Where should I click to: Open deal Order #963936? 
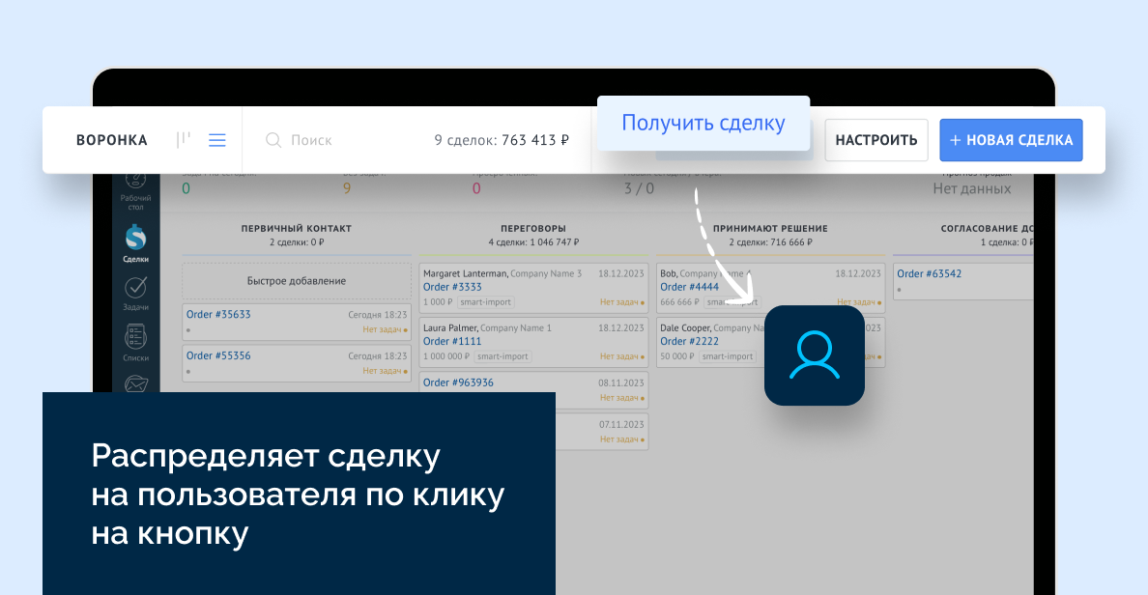[458, 382]
